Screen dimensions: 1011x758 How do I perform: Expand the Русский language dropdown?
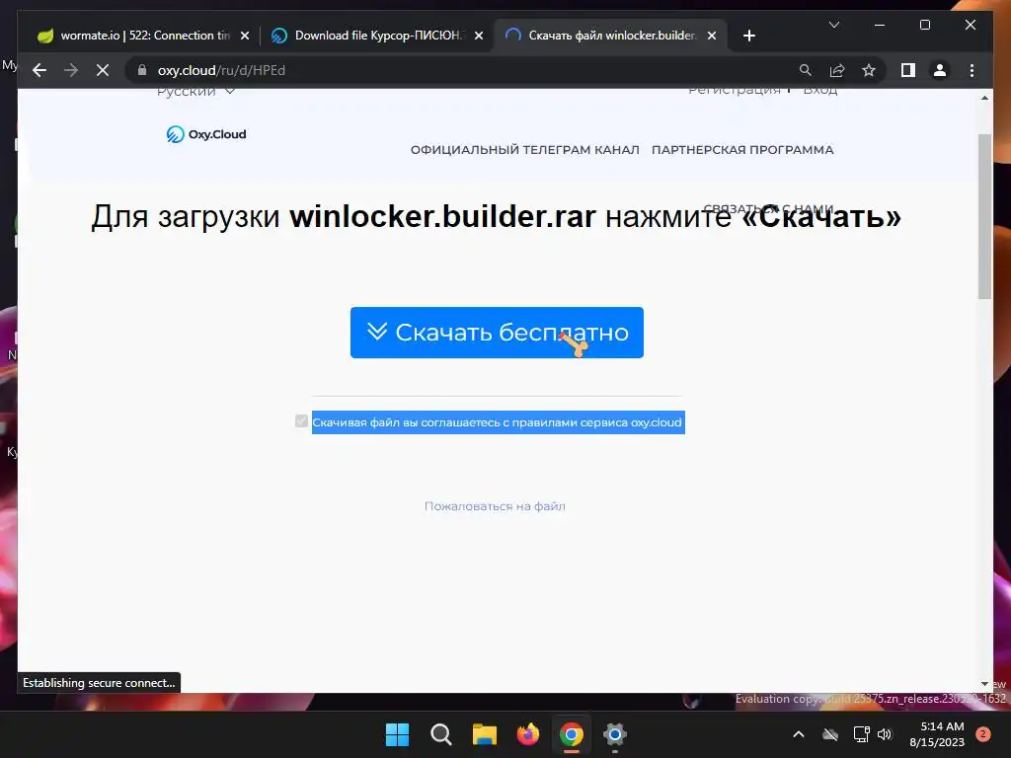pyautogui.click(x=195, y=92)
